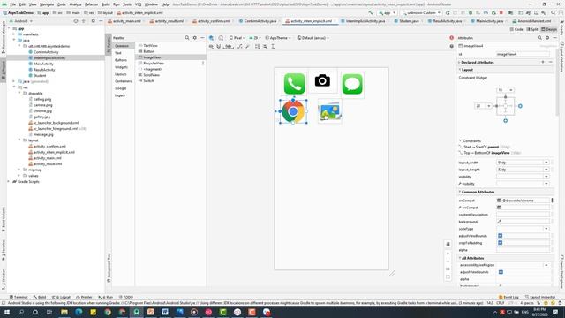Image resolution: width=565 pixels, height=318 pixels.
Task: Click the locate target icon in Project panel
Action: coord(76,21)
